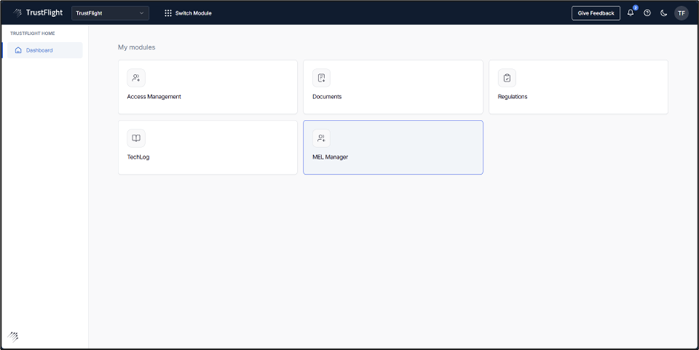Open the TF user avatar menu

coord(681,13)
